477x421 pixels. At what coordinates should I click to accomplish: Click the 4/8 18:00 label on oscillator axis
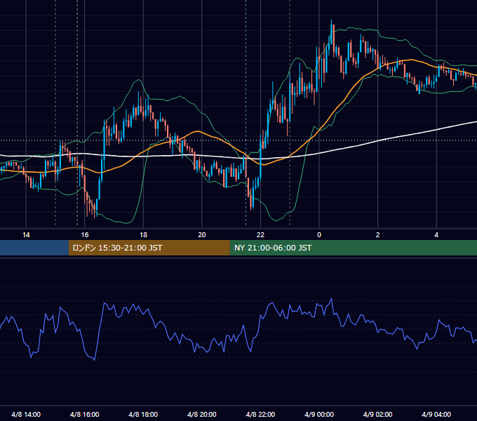point(143,415)
